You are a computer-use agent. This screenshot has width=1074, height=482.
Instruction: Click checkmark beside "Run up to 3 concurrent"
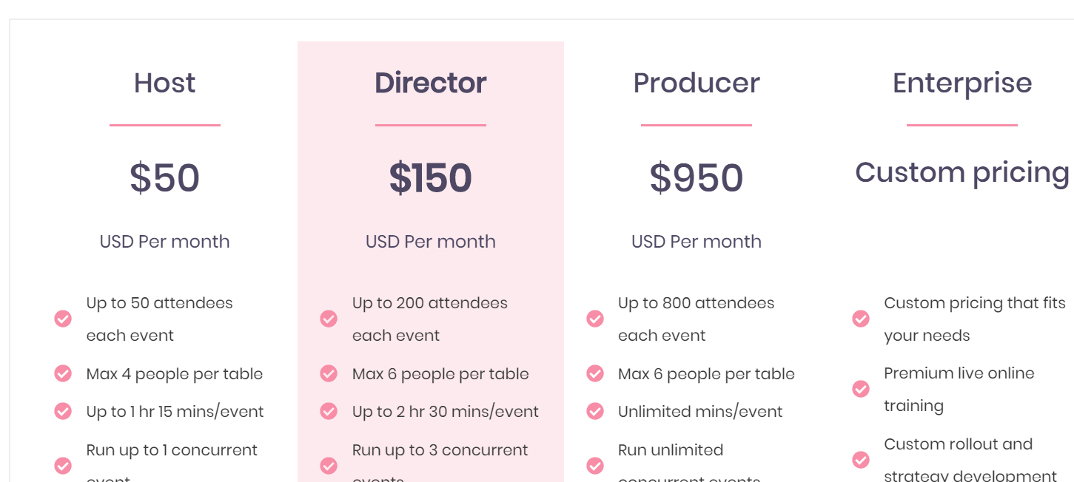pyautogui.click(x=329, y=465)
